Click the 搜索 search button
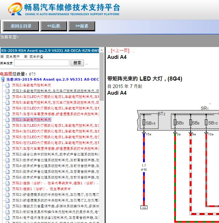The image size is (219, 223). [x=77, y=63]
